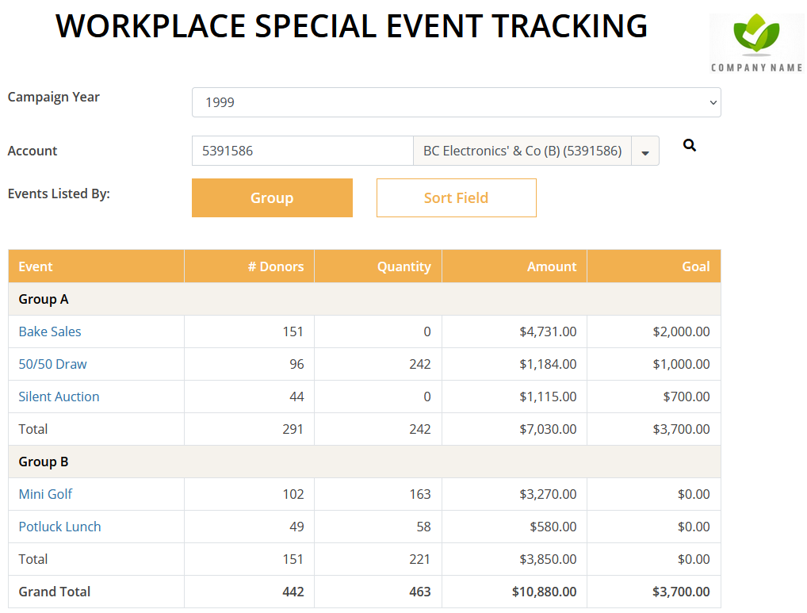Click the Event column header
This screenshot has width=807, height=613.
tap(36, 266)
